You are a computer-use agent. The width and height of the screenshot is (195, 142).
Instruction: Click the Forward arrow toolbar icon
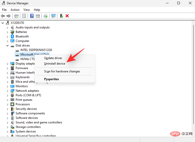[9, 16]
